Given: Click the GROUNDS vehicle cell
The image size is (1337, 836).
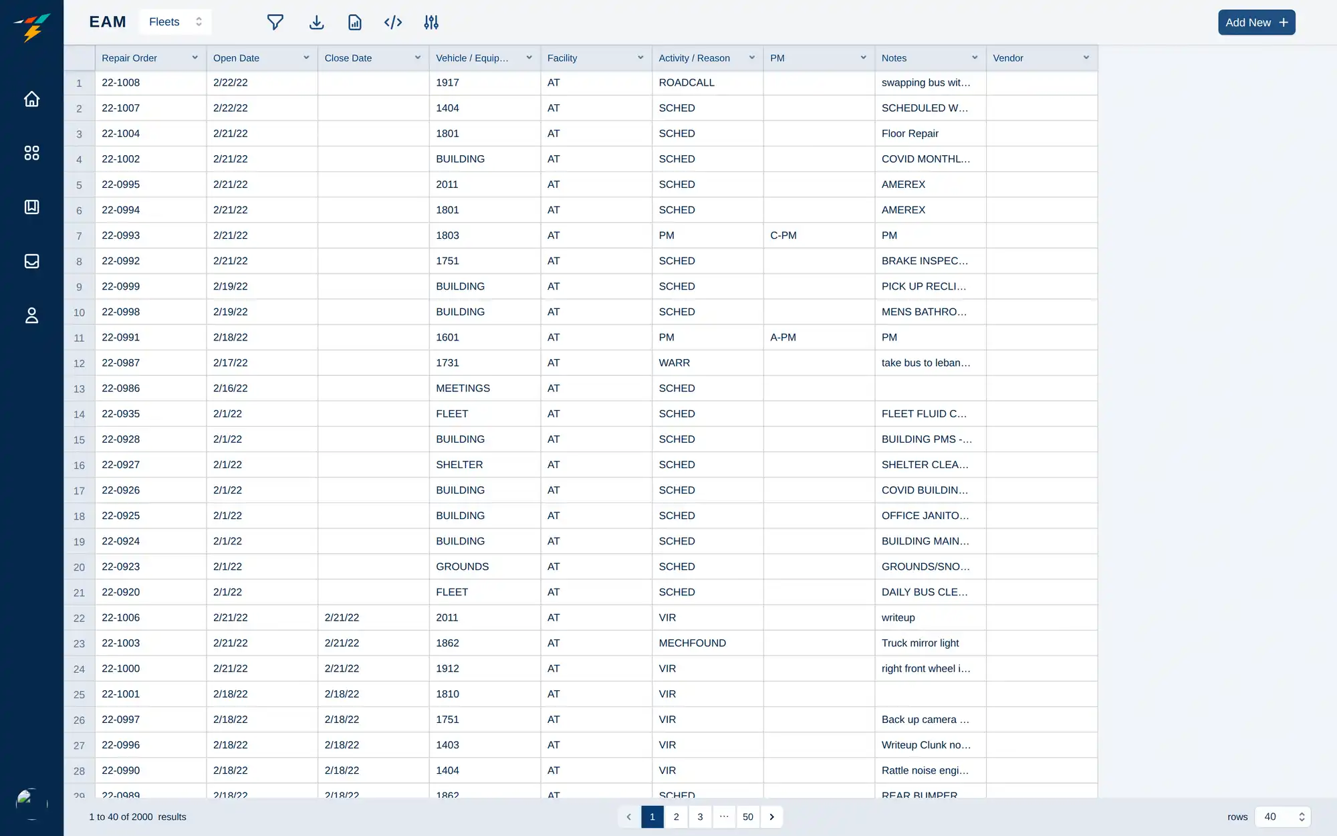Looking at the screenshot, I should pyautogui.click(x=485, y=567).
